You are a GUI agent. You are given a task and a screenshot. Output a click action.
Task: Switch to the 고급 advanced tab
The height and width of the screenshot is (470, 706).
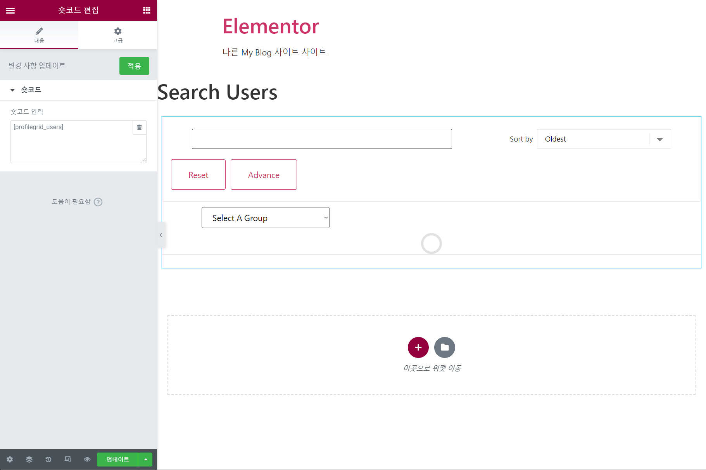(118, 35)
